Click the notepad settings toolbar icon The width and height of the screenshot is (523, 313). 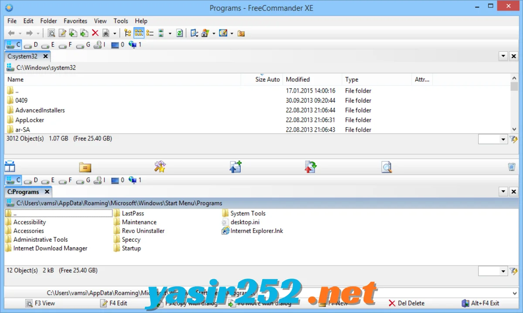(223, 33)
